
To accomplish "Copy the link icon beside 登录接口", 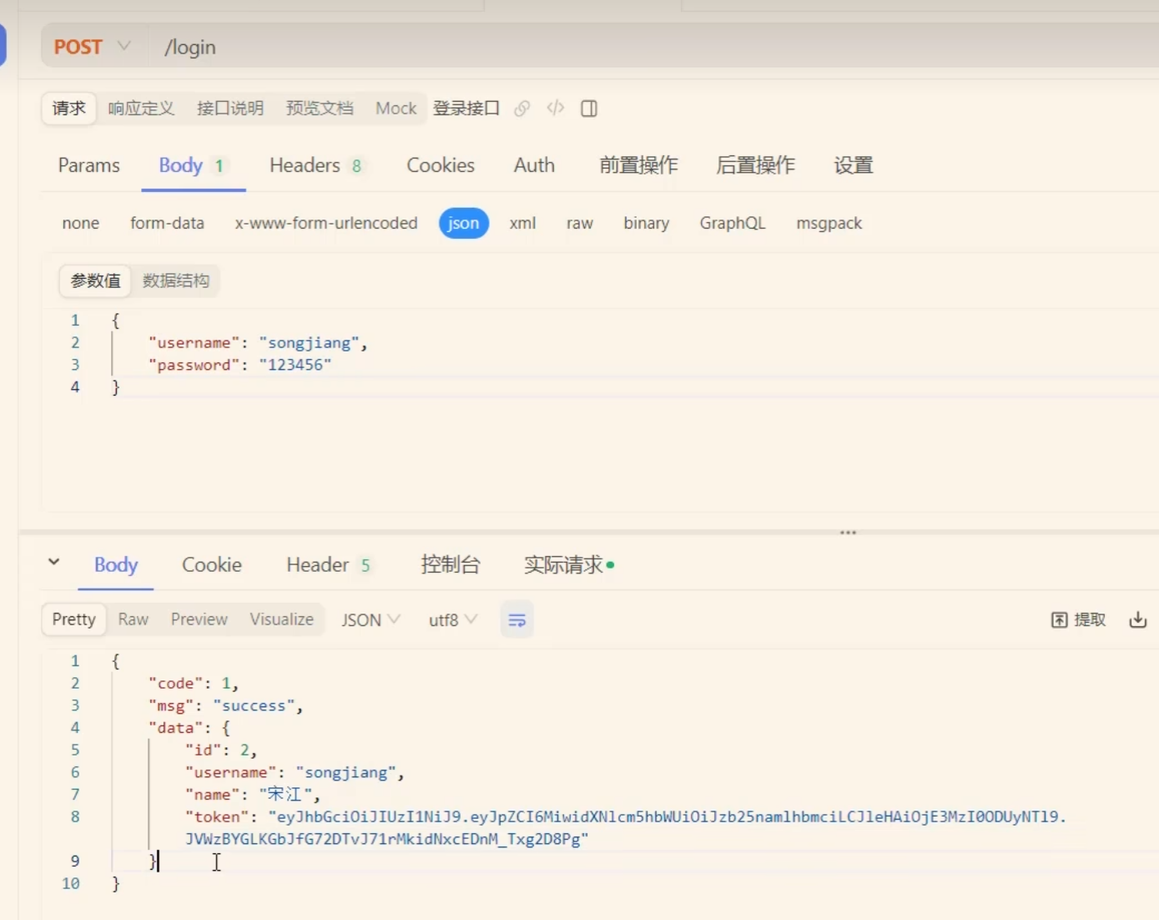I will [x=522, y=109].
